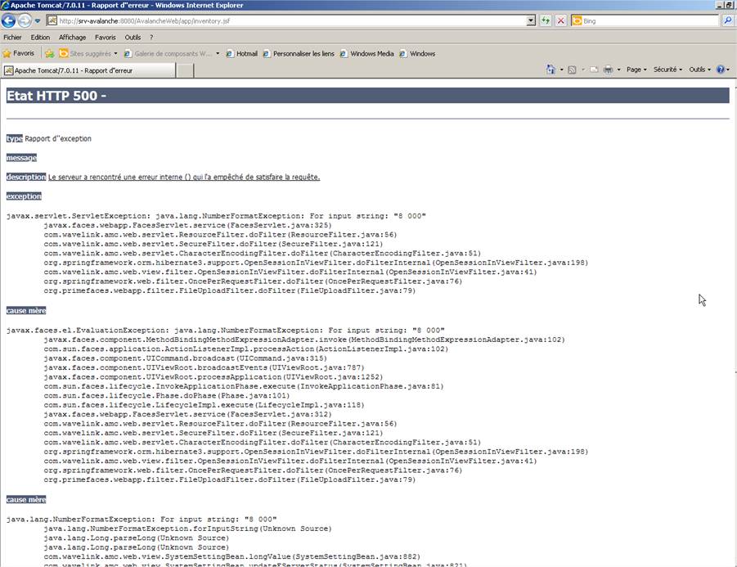This screenshot has width=737, height=567.
Task: Open the blue Help question mark icon
Action: tap(721, 70)
